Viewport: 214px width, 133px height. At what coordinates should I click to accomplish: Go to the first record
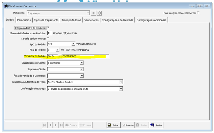pyautogui.click(x=45, y=125)
